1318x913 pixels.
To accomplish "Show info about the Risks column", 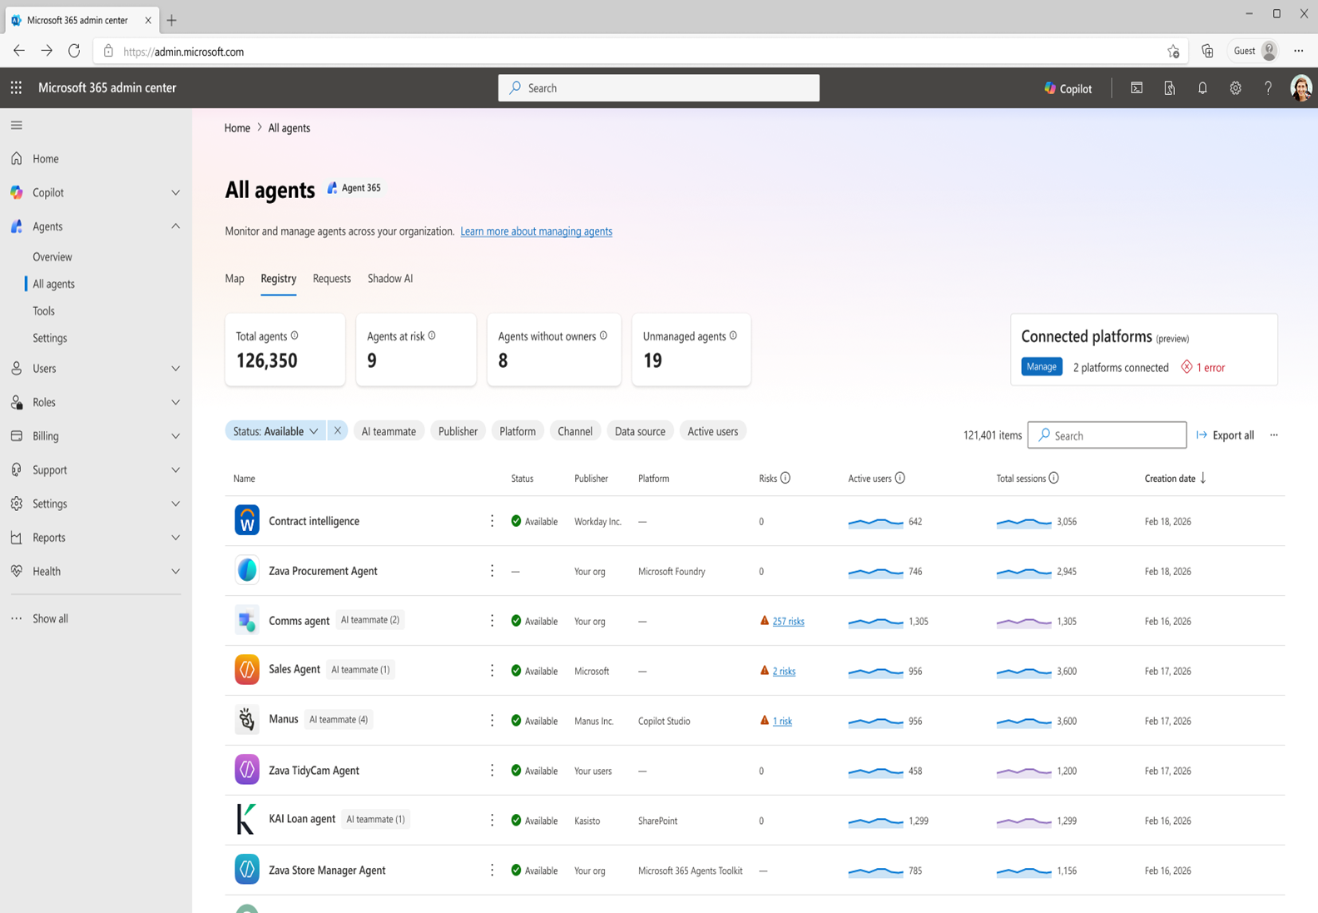I will [785, 478].
